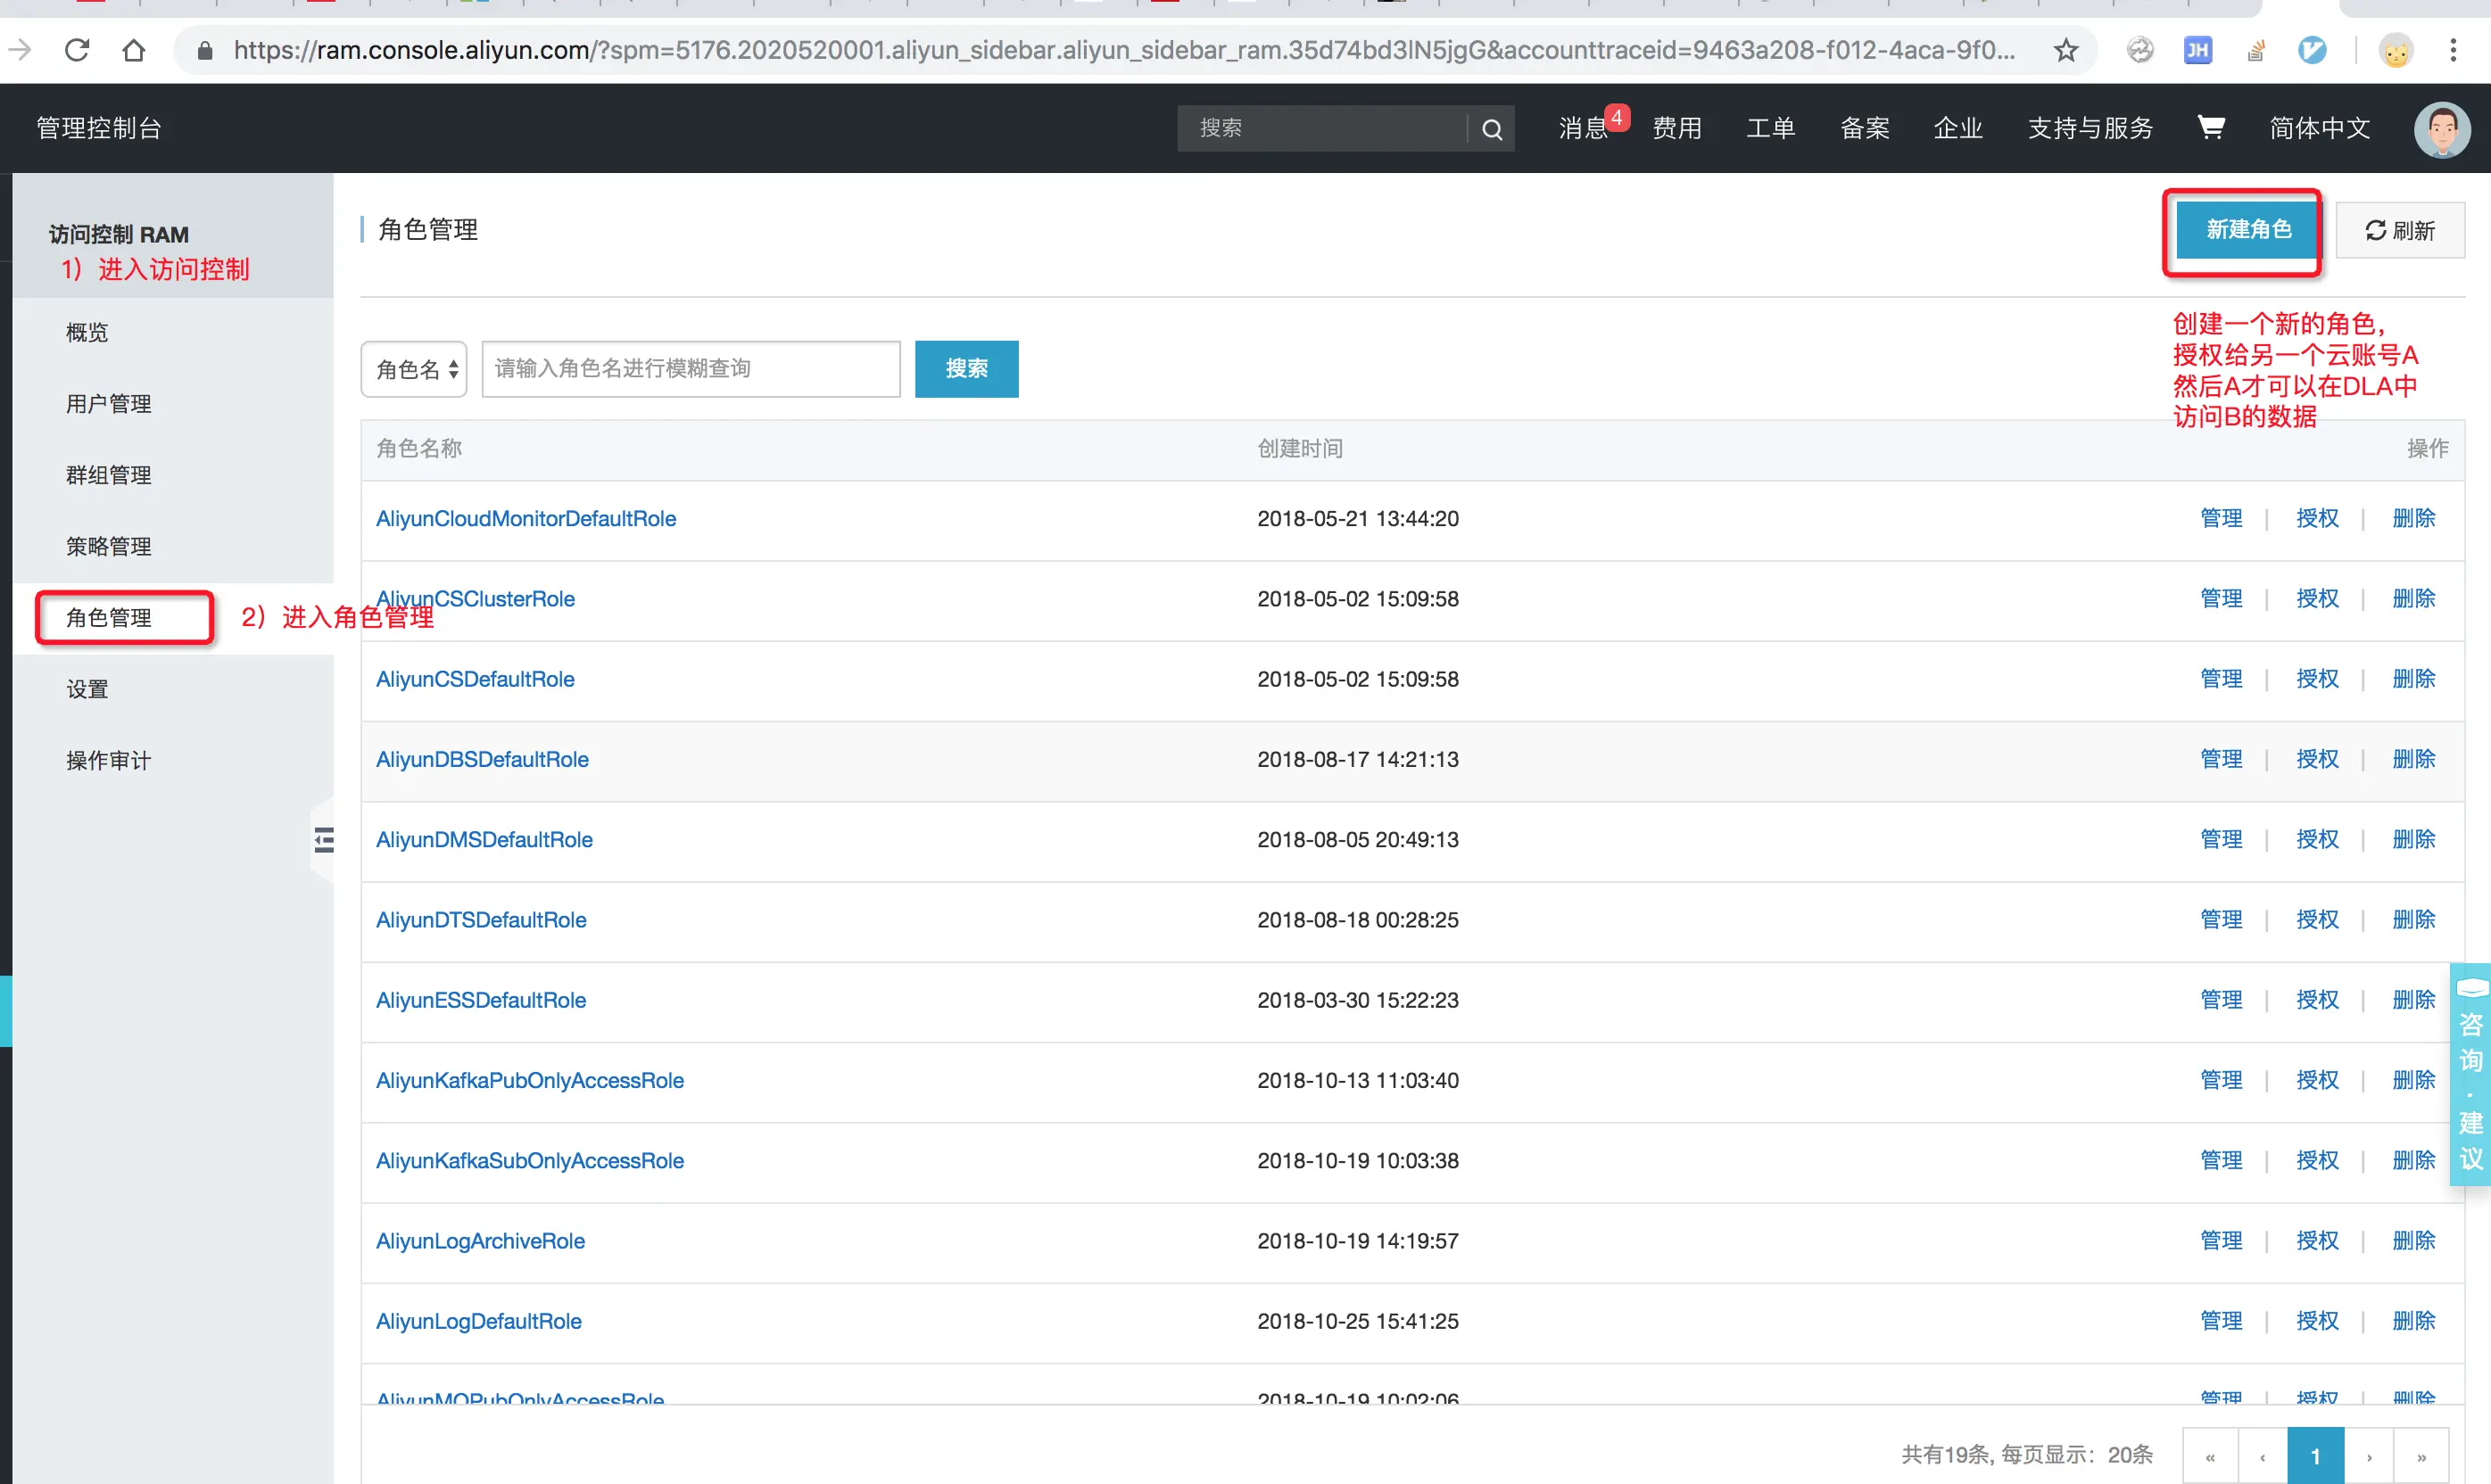
Task: Open the 简体中文 language selector
Action: (x=2319, y=128)
